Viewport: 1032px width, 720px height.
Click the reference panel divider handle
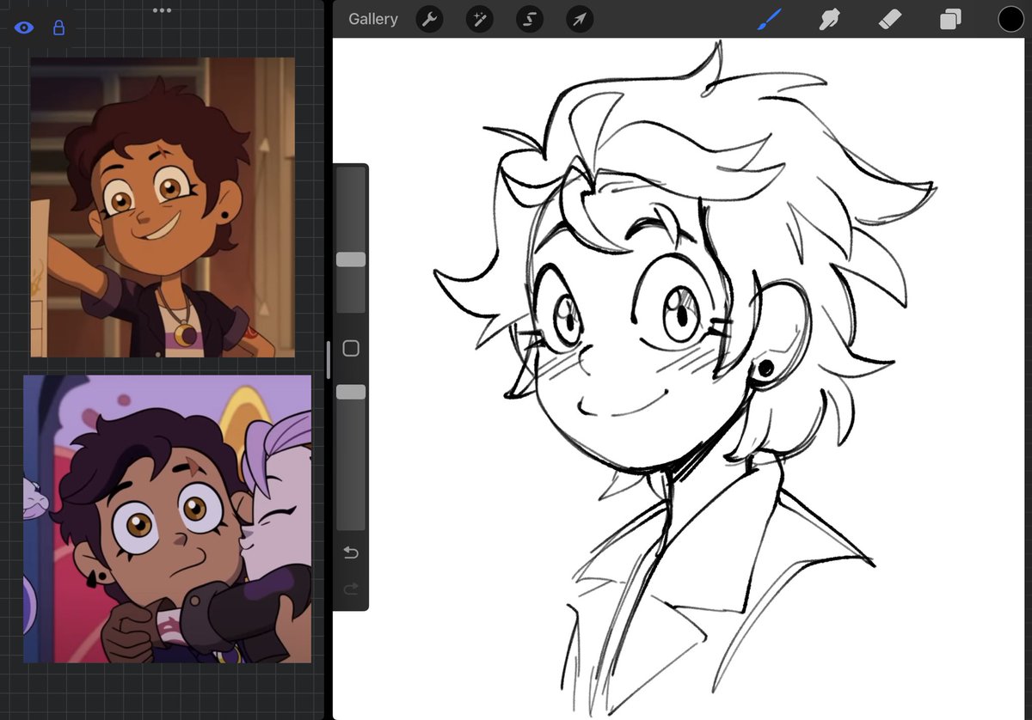tap(328, 360)
